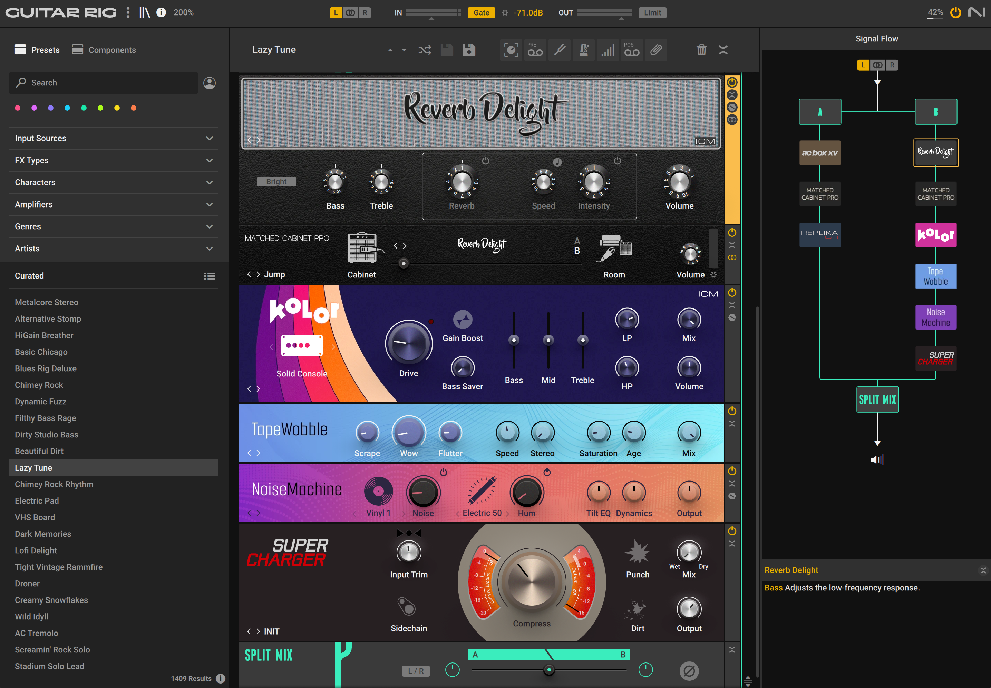Open the metronome tool icon
The height and width of the screenshot is (688, 991).
[x=584, y=50]
